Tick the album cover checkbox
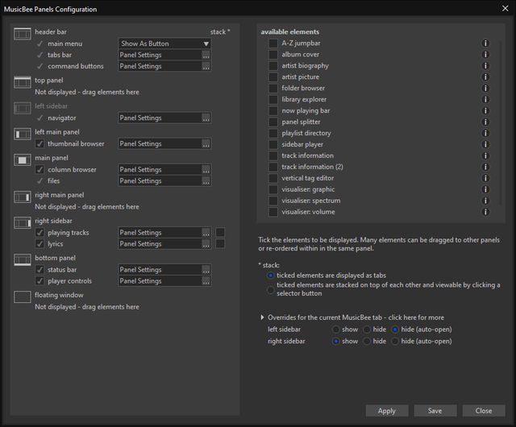Viewport: 516px width, 427px height. click(x=273, y=54)
